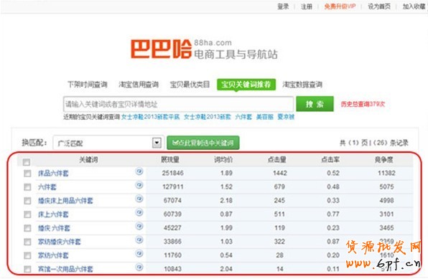The width and height of the screenshot is (428, 279).
Task: Click the eye icon beside 床上六件套
Action: coord(139,212)
